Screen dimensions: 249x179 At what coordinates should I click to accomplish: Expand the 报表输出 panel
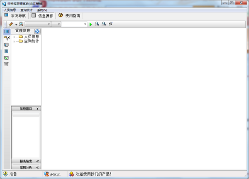pos(26,161)
